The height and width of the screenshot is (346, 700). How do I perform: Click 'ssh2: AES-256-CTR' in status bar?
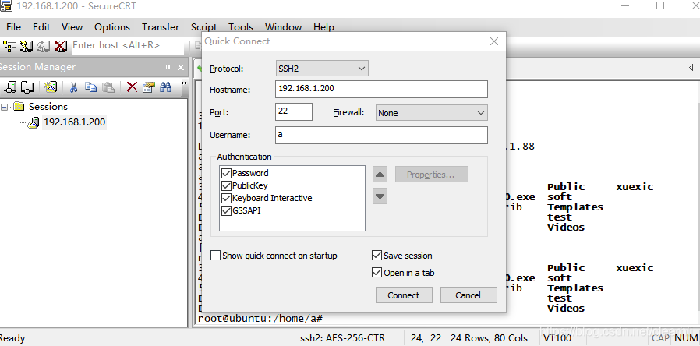coord(342,338)
